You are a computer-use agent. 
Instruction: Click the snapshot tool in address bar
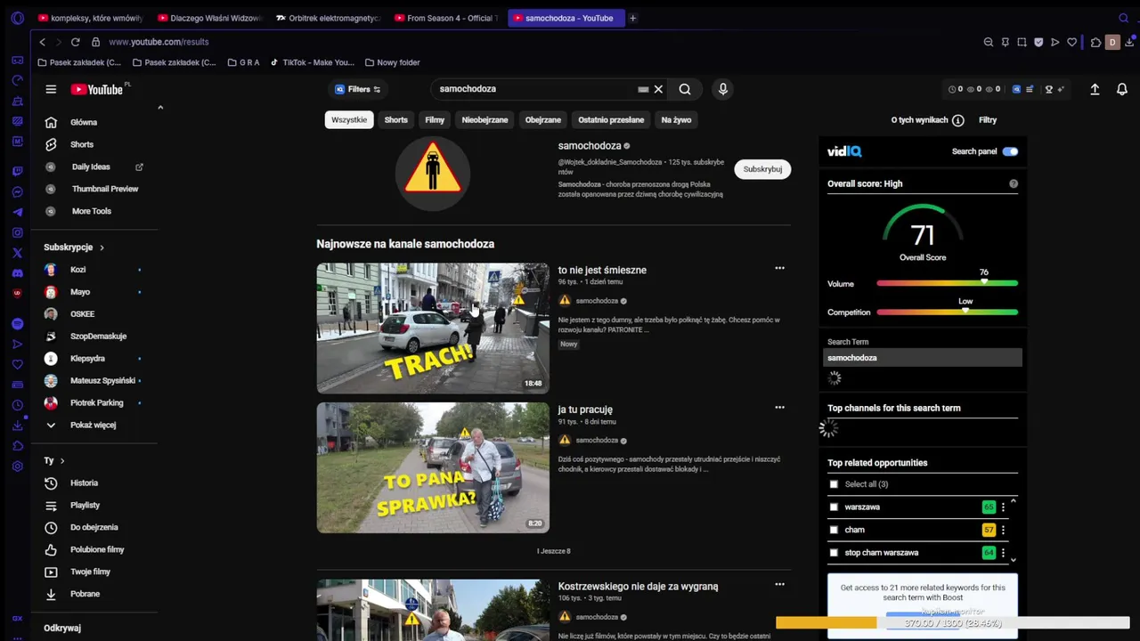tap(1022, 42)
